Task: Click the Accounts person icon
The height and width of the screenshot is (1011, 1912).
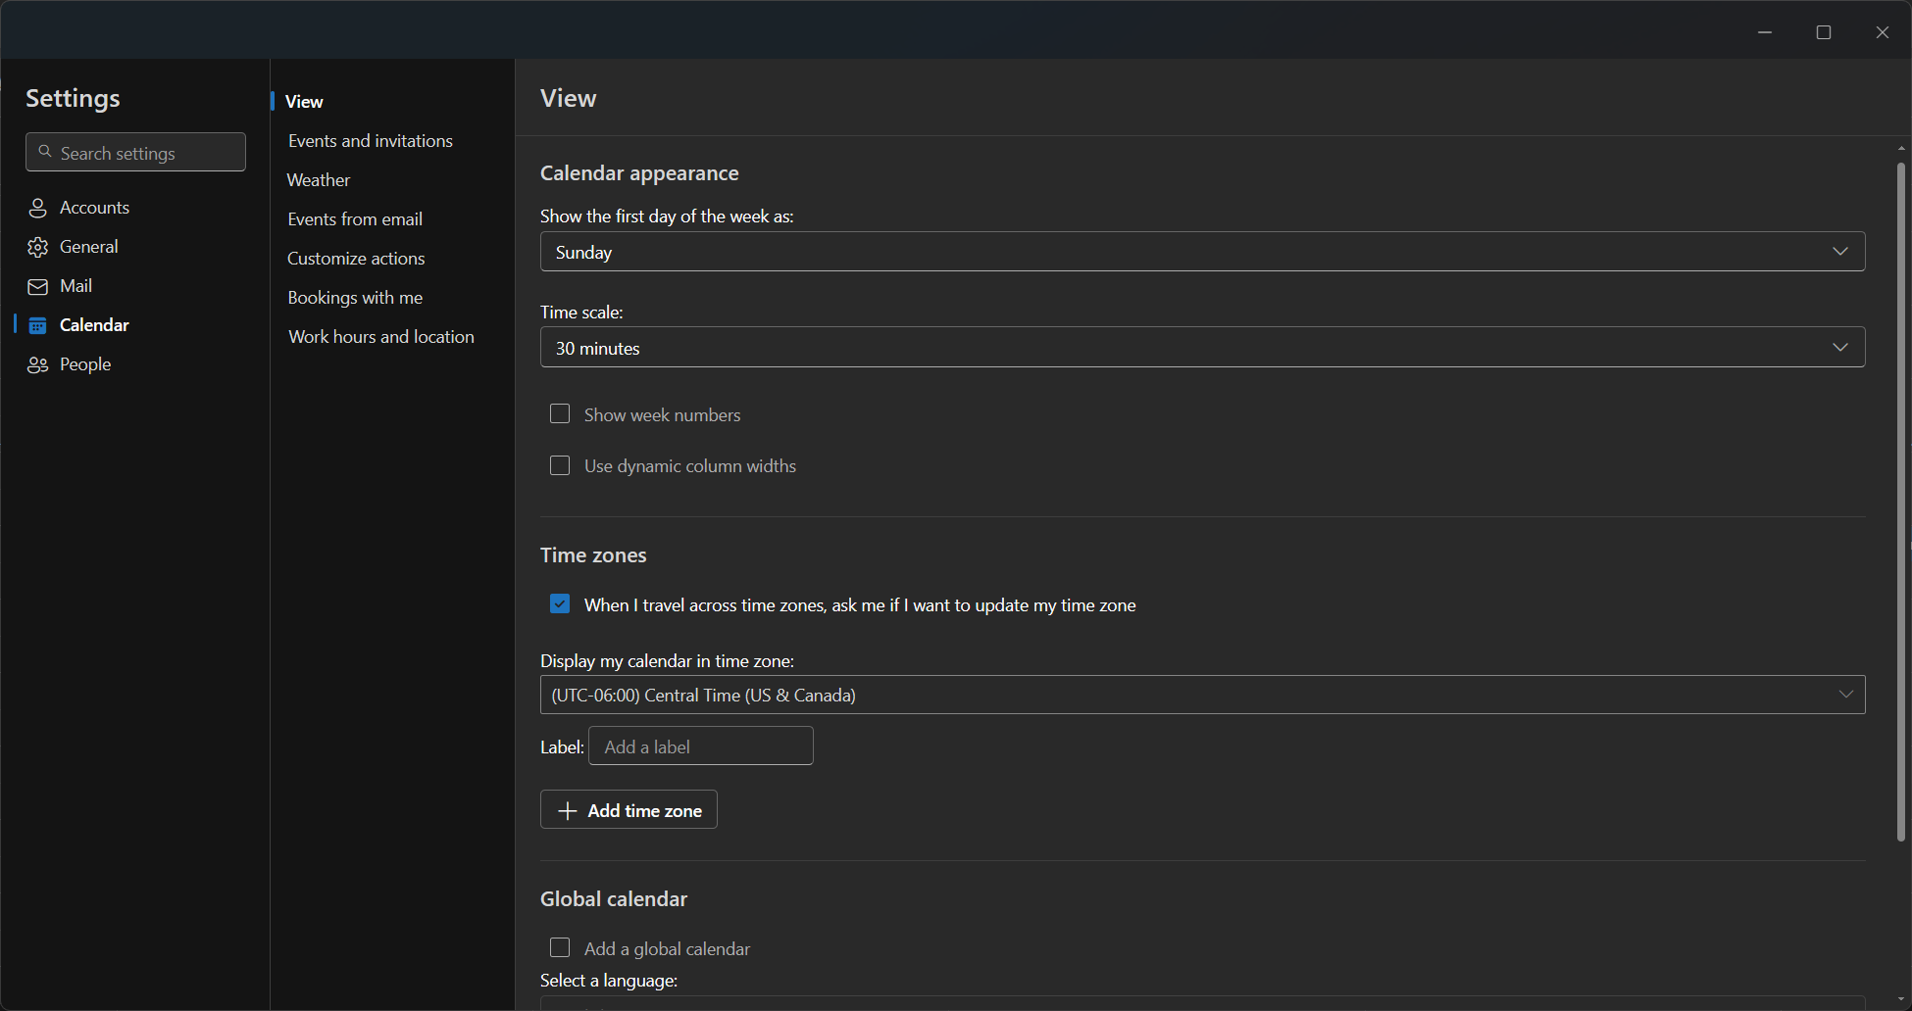Action: [x=37, y=208]
